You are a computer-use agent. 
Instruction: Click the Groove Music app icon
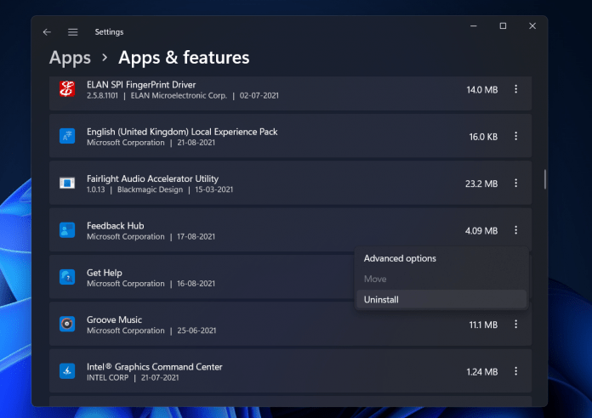[67, 324]
